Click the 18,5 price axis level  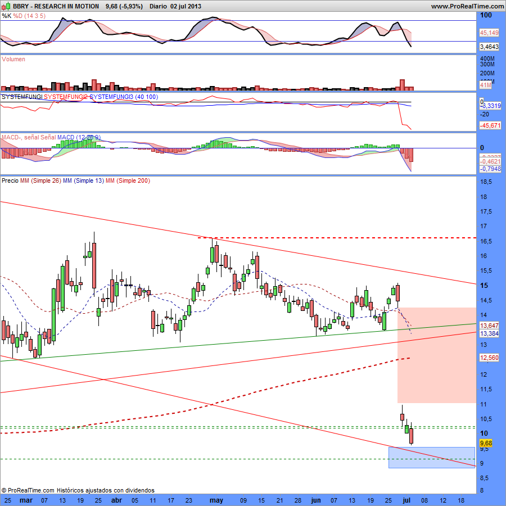(486, 182)
